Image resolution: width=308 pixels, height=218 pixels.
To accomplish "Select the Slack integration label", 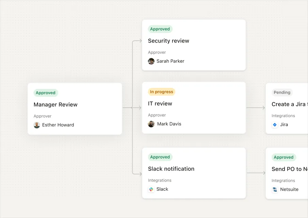I will pos(162,189).
